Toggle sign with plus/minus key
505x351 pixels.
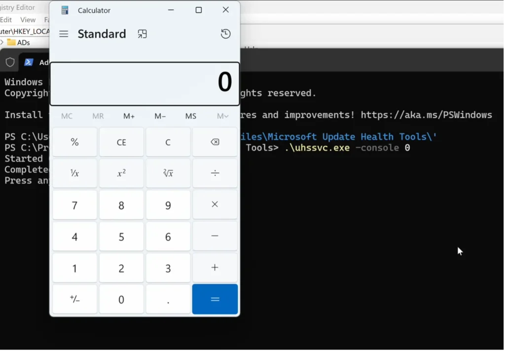click(x=74, y=299)
